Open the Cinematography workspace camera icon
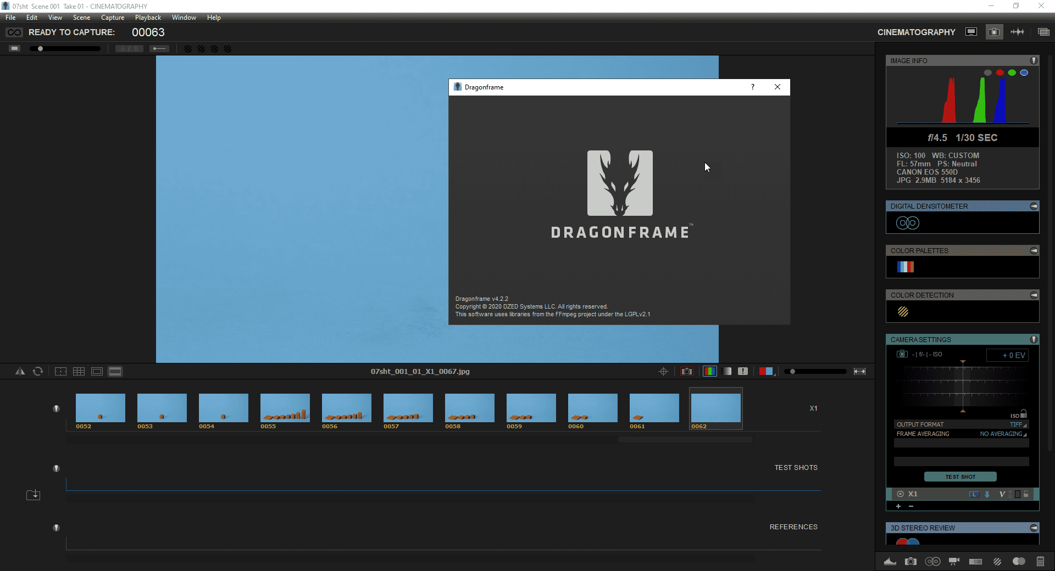The image size is (1055, 571). [x=994, y=32]
